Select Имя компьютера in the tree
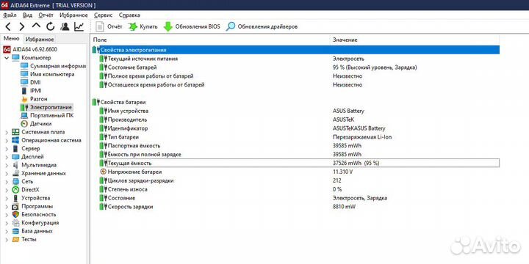The width and height of the screenshot is (529, 264). click(52, 74)
